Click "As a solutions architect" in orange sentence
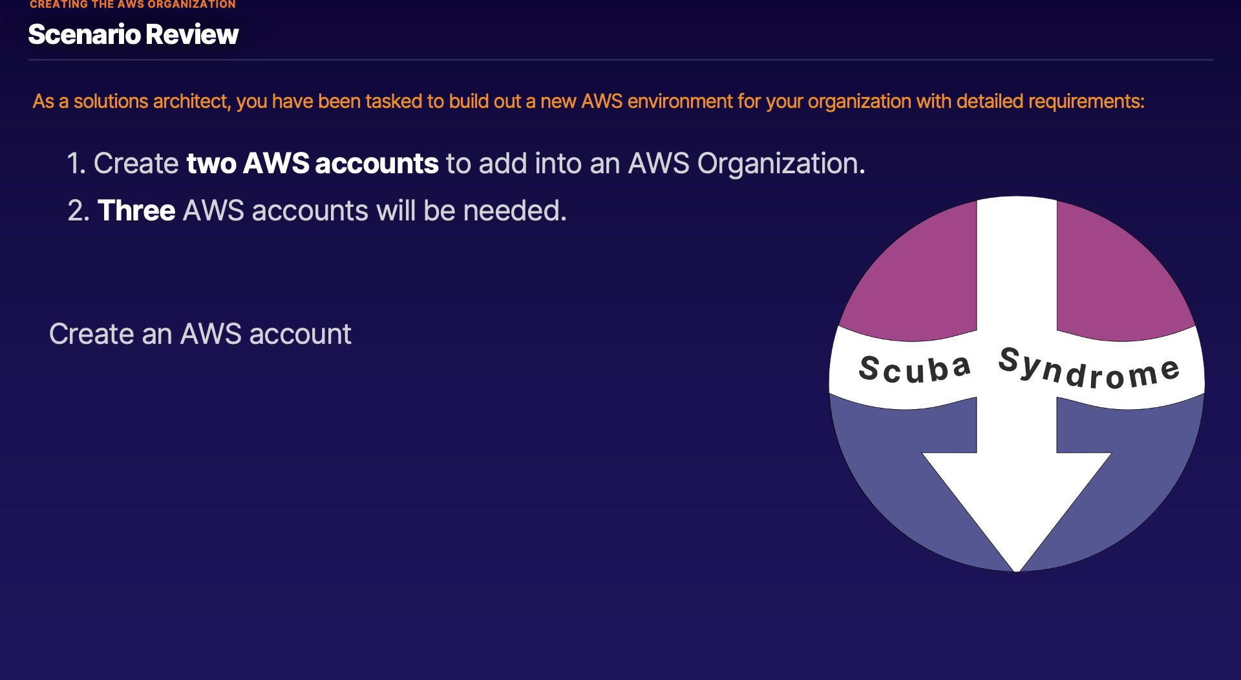1241x680 pixels. [131, 101]
